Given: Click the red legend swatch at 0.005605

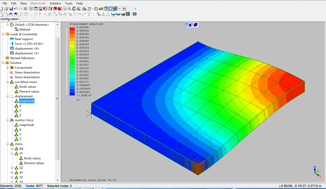Looking at the screenshot, I should pos(72,29).
